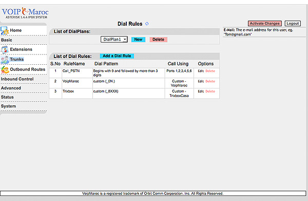Click the Options column header
Viewport: 308px width, 201px height.
tap(206, 64)
